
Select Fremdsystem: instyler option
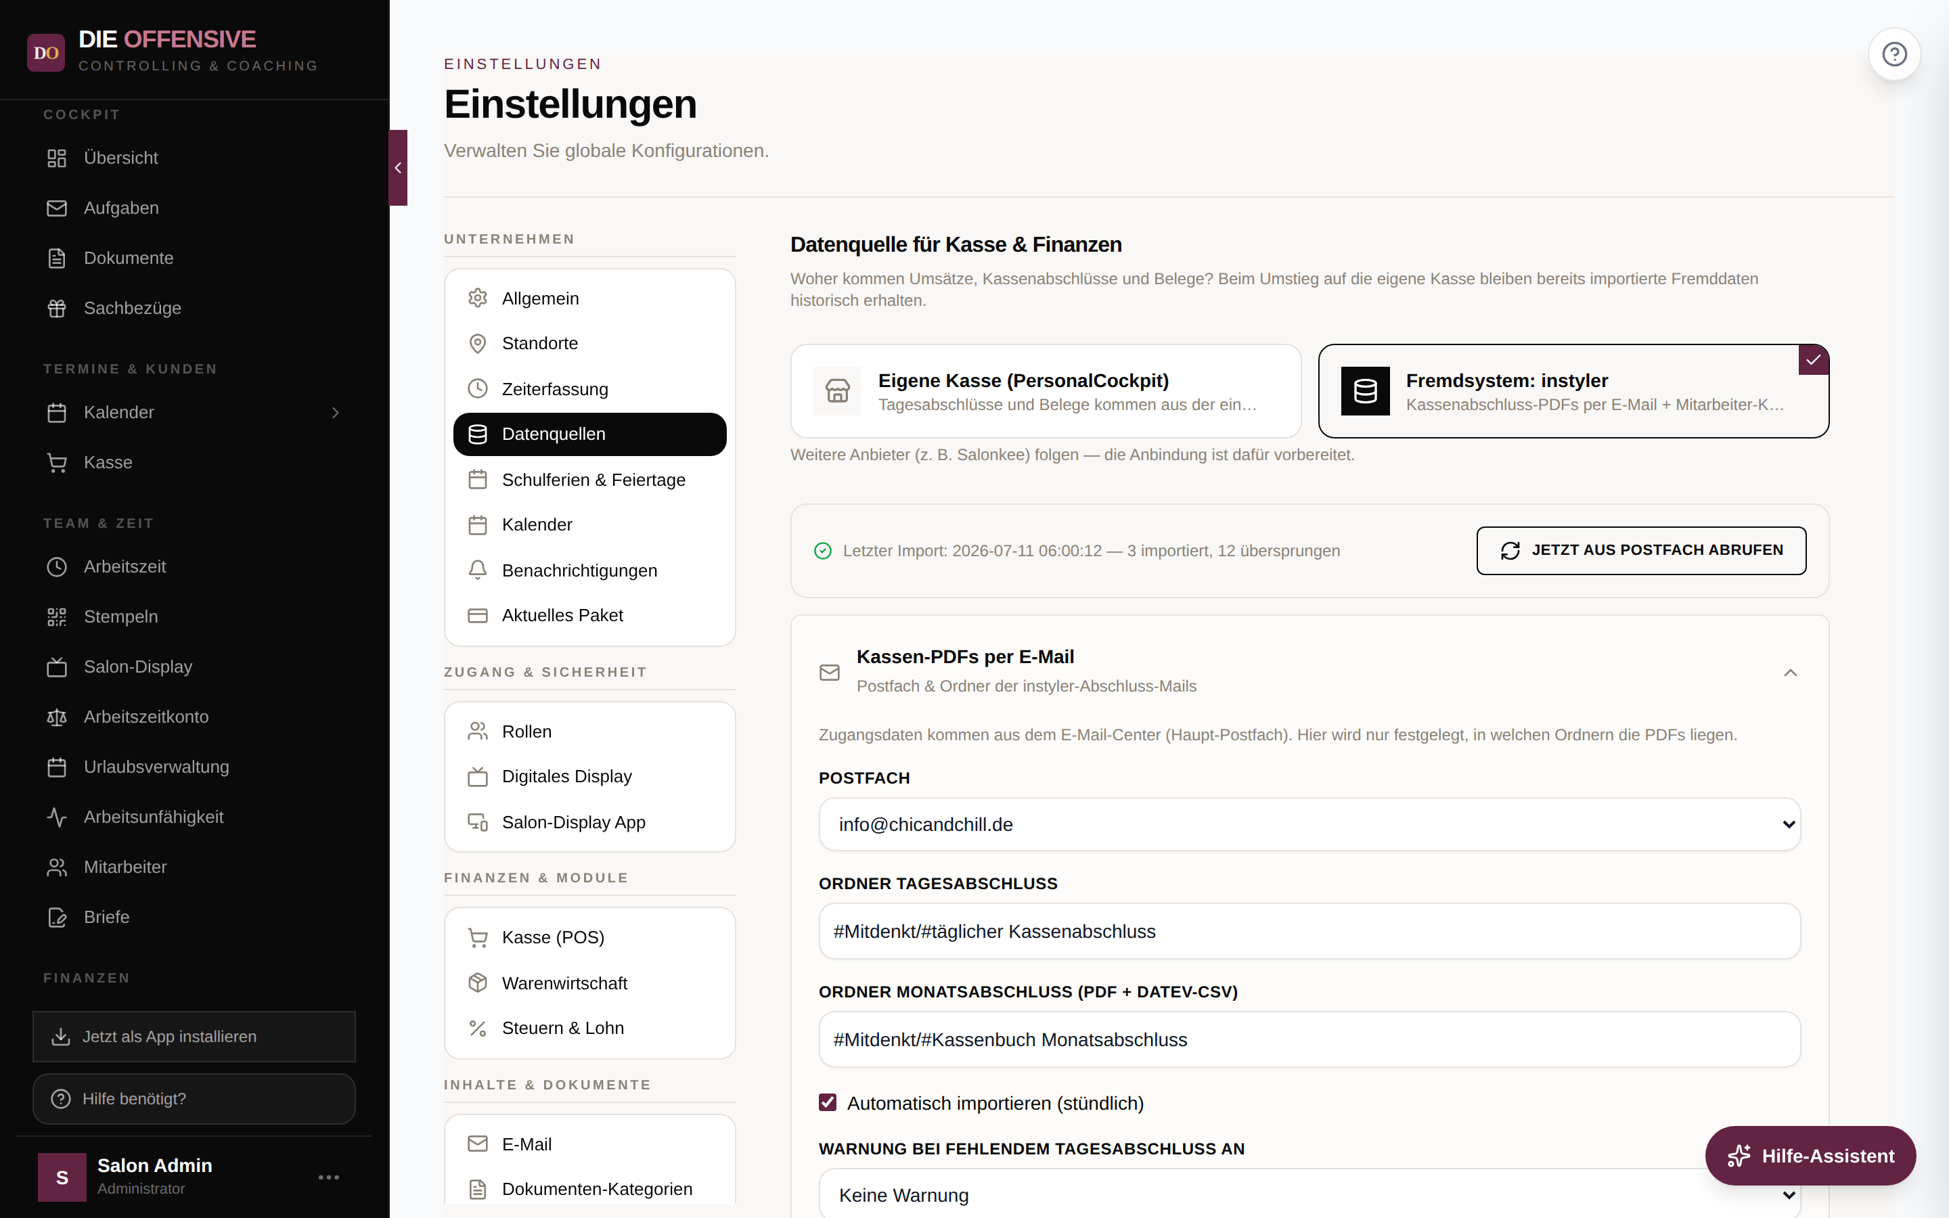pyautogui.click(x=1573, y=390)
